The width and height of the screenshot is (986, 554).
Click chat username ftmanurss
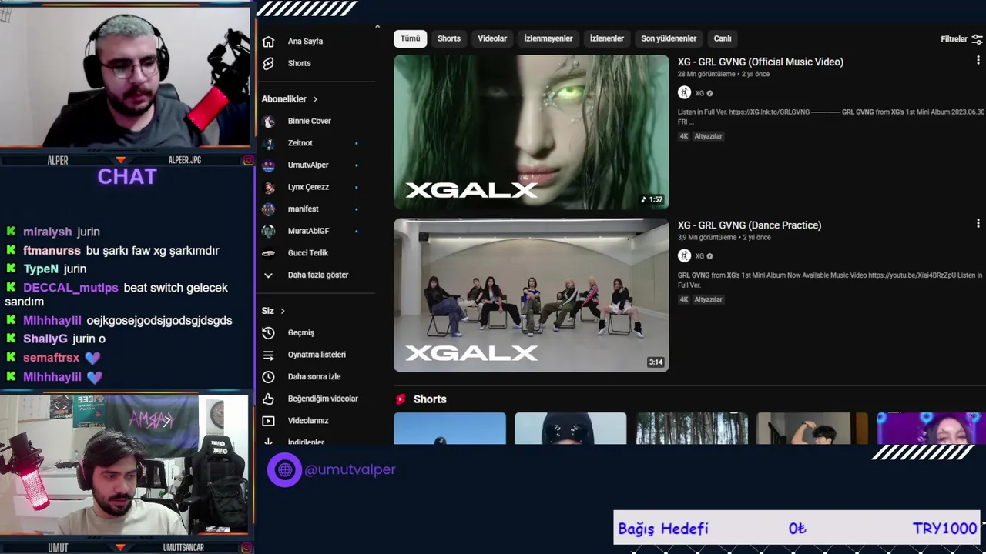pos(52,250)
